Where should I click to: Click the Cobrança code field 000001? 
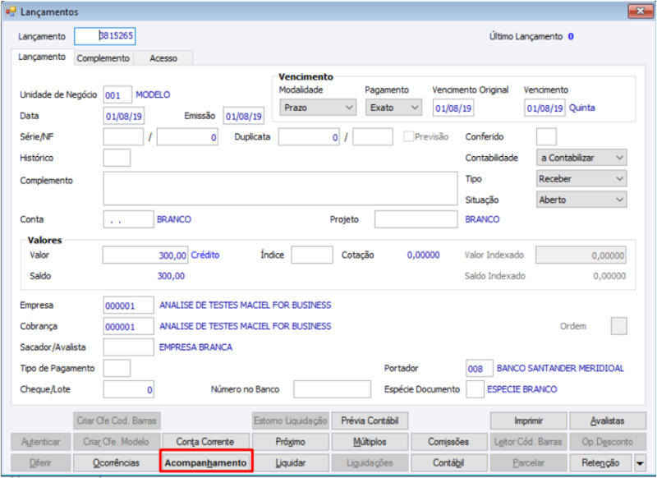pos(129,326)
